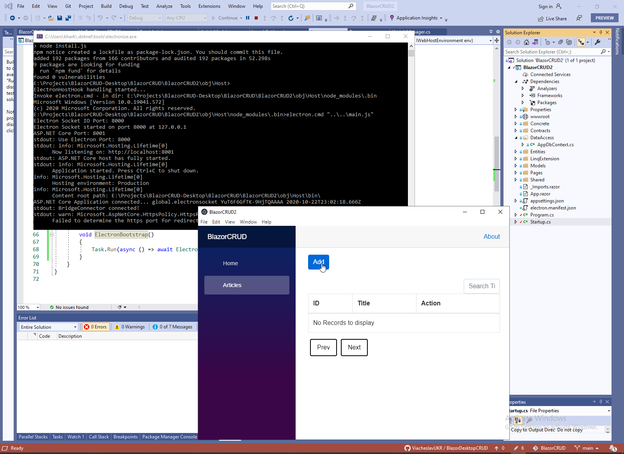Open the feedback icon next to Live Share
The width and height of the screenshot is (624, 454).
click(x=579, y=18)
